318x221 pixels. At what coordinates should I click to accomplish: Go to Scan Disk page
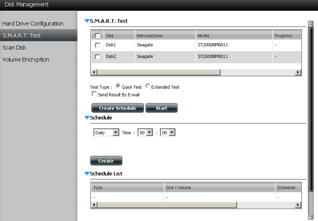point(14,47)
